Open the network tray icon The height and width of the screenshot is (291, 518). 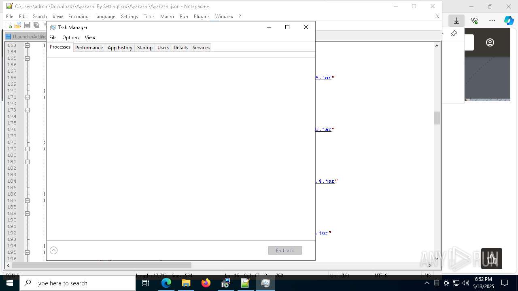(456, 283)
